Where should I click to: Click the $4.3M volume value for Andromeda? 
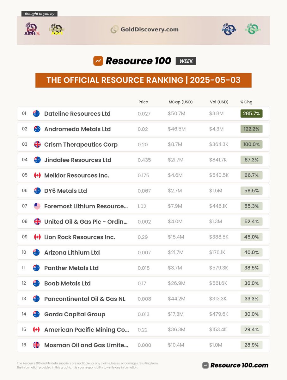216,129
